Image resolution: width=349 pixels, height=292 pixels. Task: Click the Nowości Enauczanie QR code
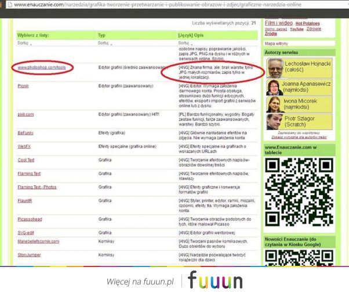click(x=299, y=258)
